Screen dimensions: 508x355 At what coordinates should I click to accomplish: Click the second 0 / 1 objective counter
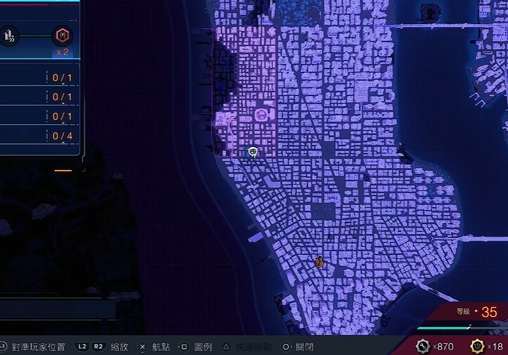pos(62,97)
